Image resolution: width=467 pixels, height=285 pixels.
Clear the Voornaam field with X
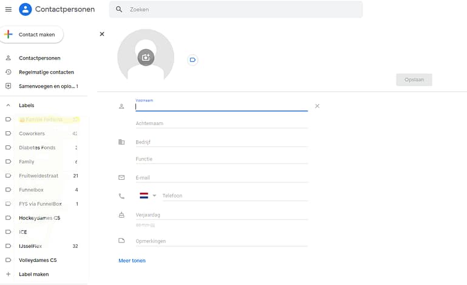317,106
